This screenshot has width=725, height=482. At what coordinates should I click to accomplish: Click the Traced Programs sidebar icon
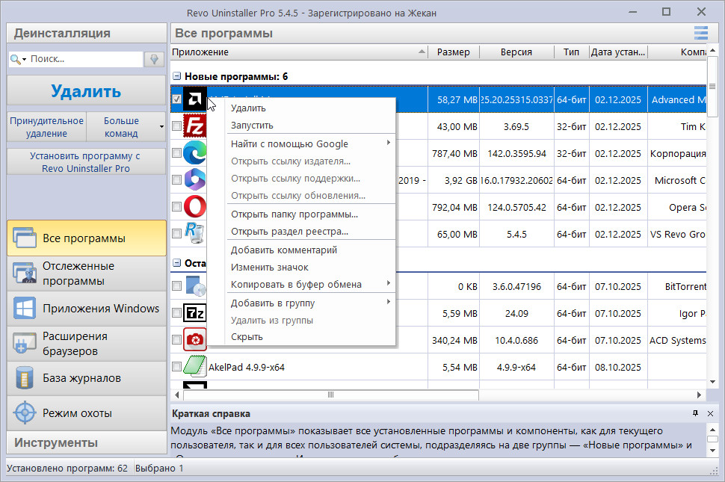tap(25, 274)
